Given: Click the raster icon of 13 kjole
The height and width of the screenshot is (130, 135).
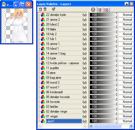Looking at the screenshot, I should [43, 58].
